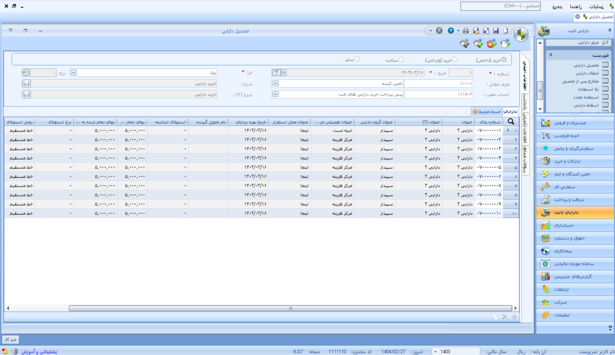Click the blue help question mark icon

point(451,31)
